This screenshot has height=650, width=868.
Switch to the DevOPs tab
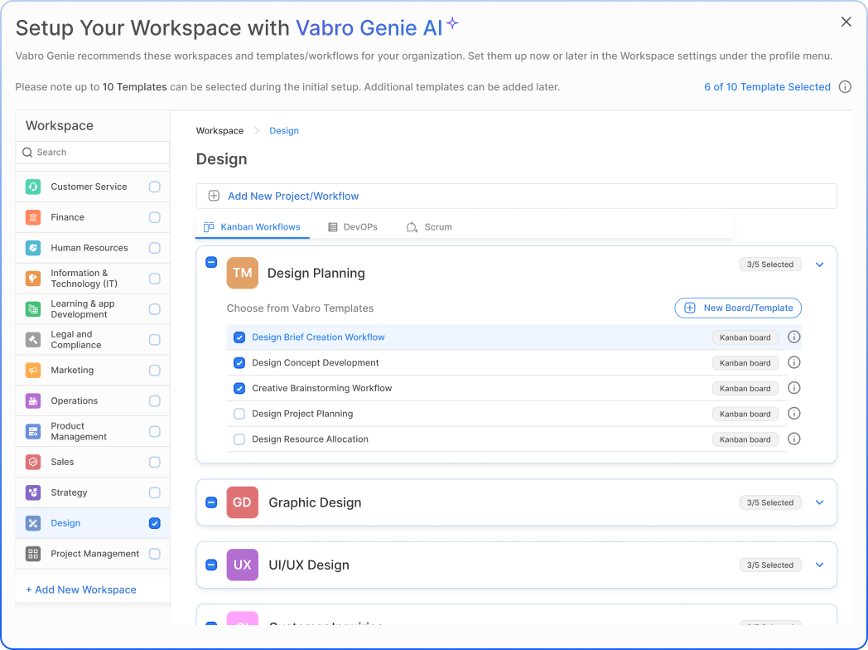point(352,227)
